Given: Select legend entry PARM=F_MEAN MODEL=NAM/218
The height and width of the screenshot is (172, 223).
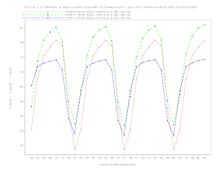Looking at the screenshot, I should pyautogui.click(x=98, y=15).
